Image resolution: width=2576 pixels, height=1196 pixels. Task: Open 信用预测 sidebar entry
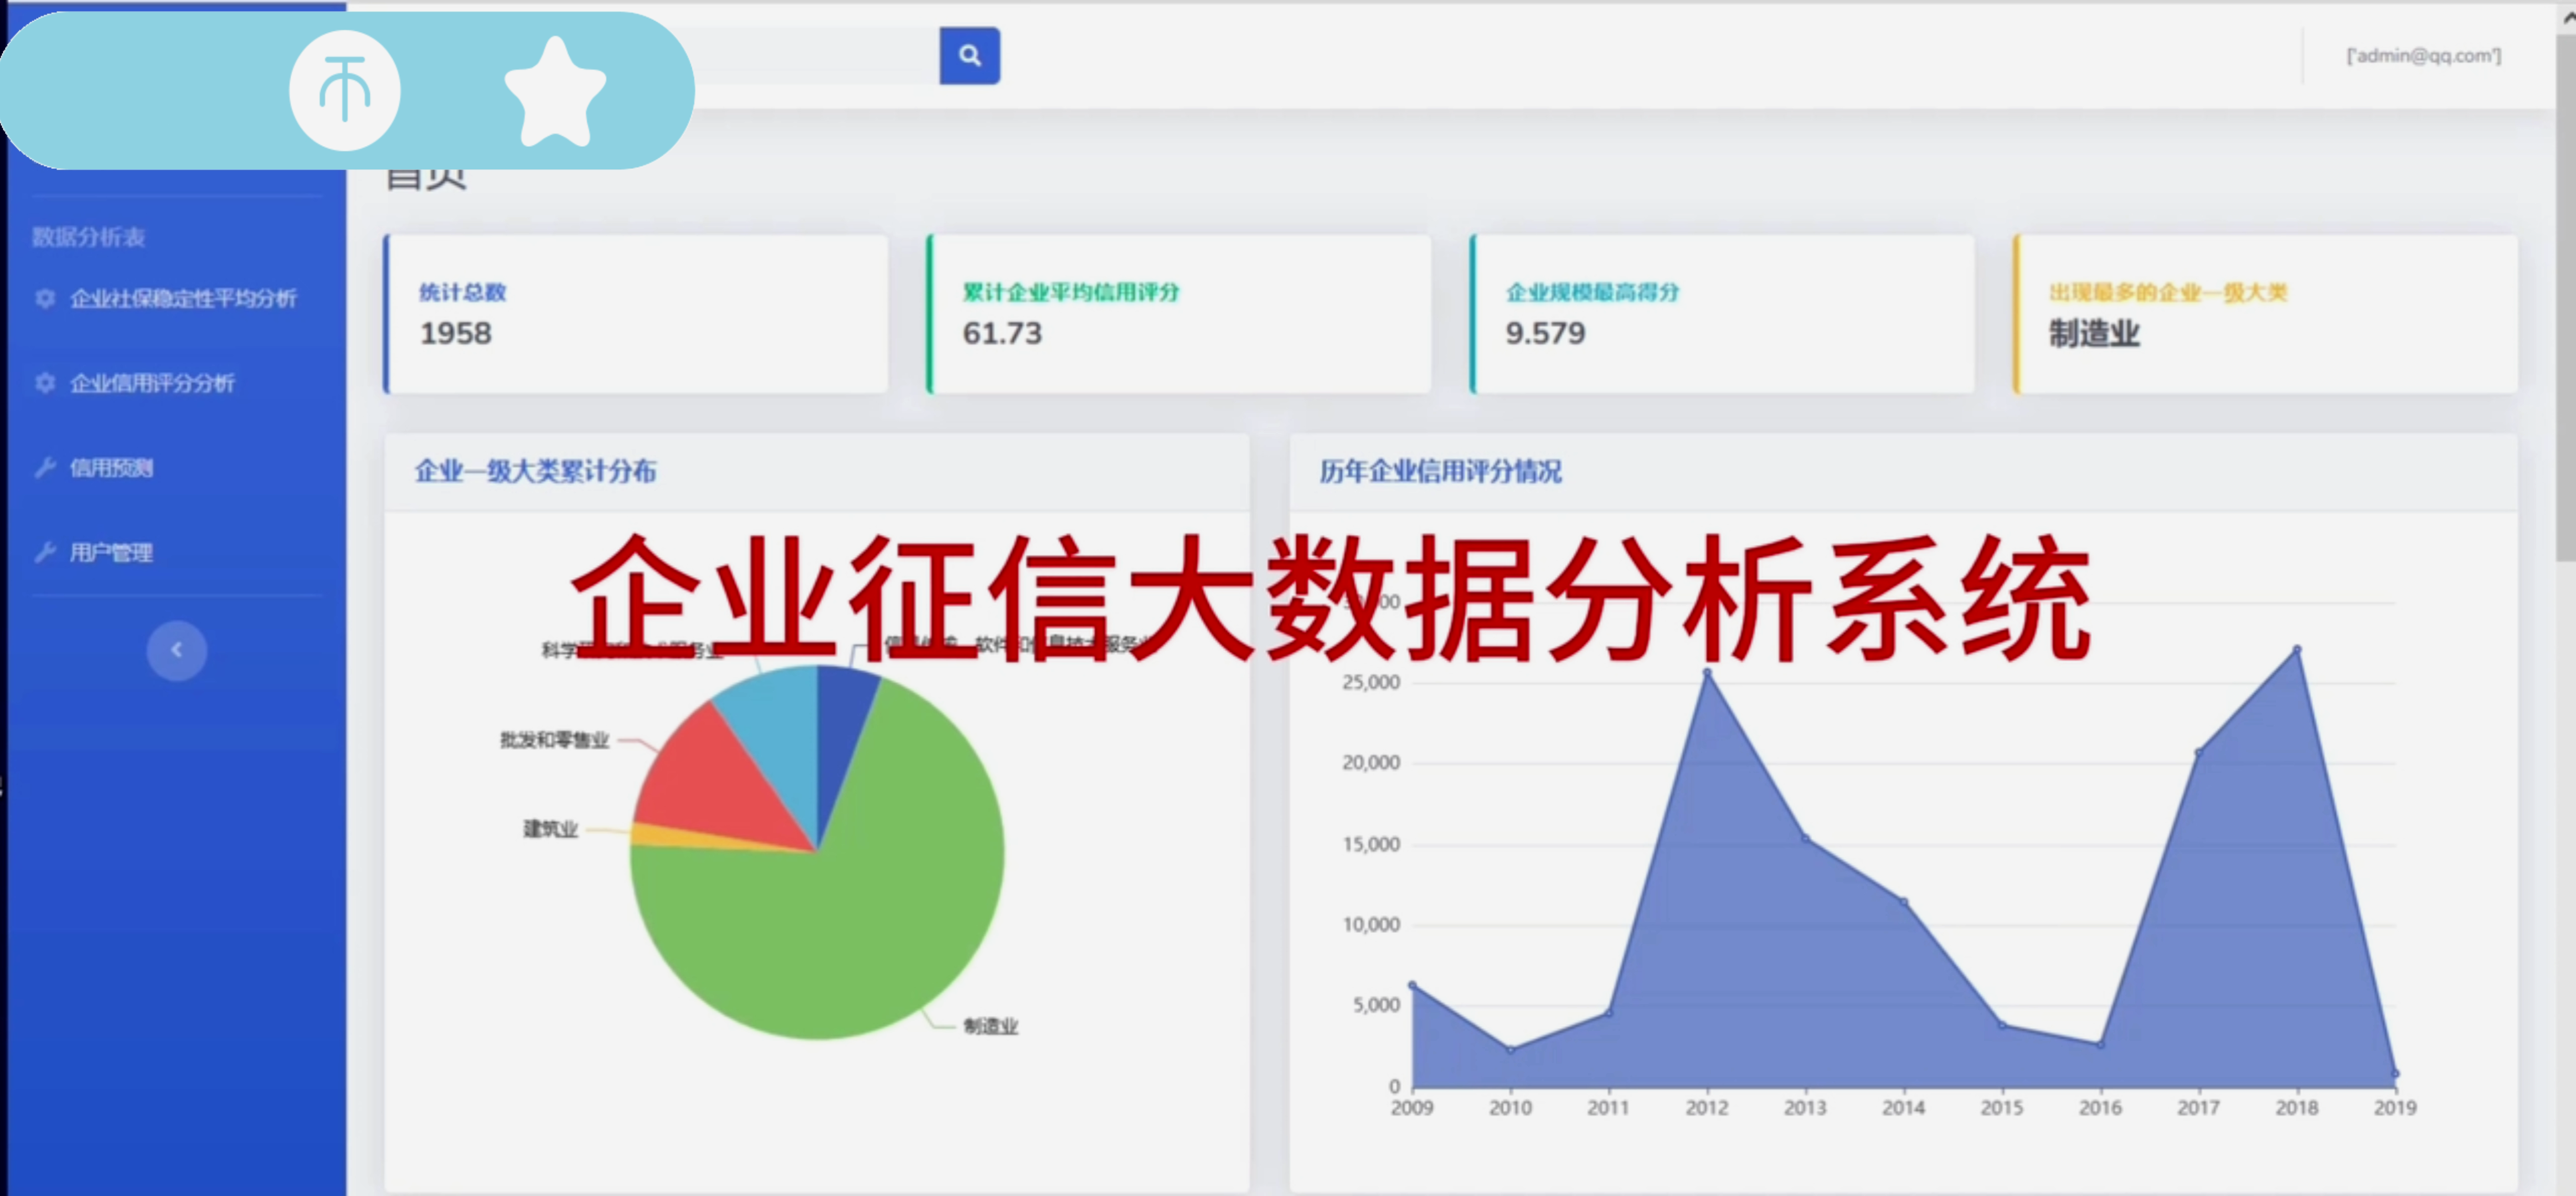pyautogui.click(x=111, y=467)
